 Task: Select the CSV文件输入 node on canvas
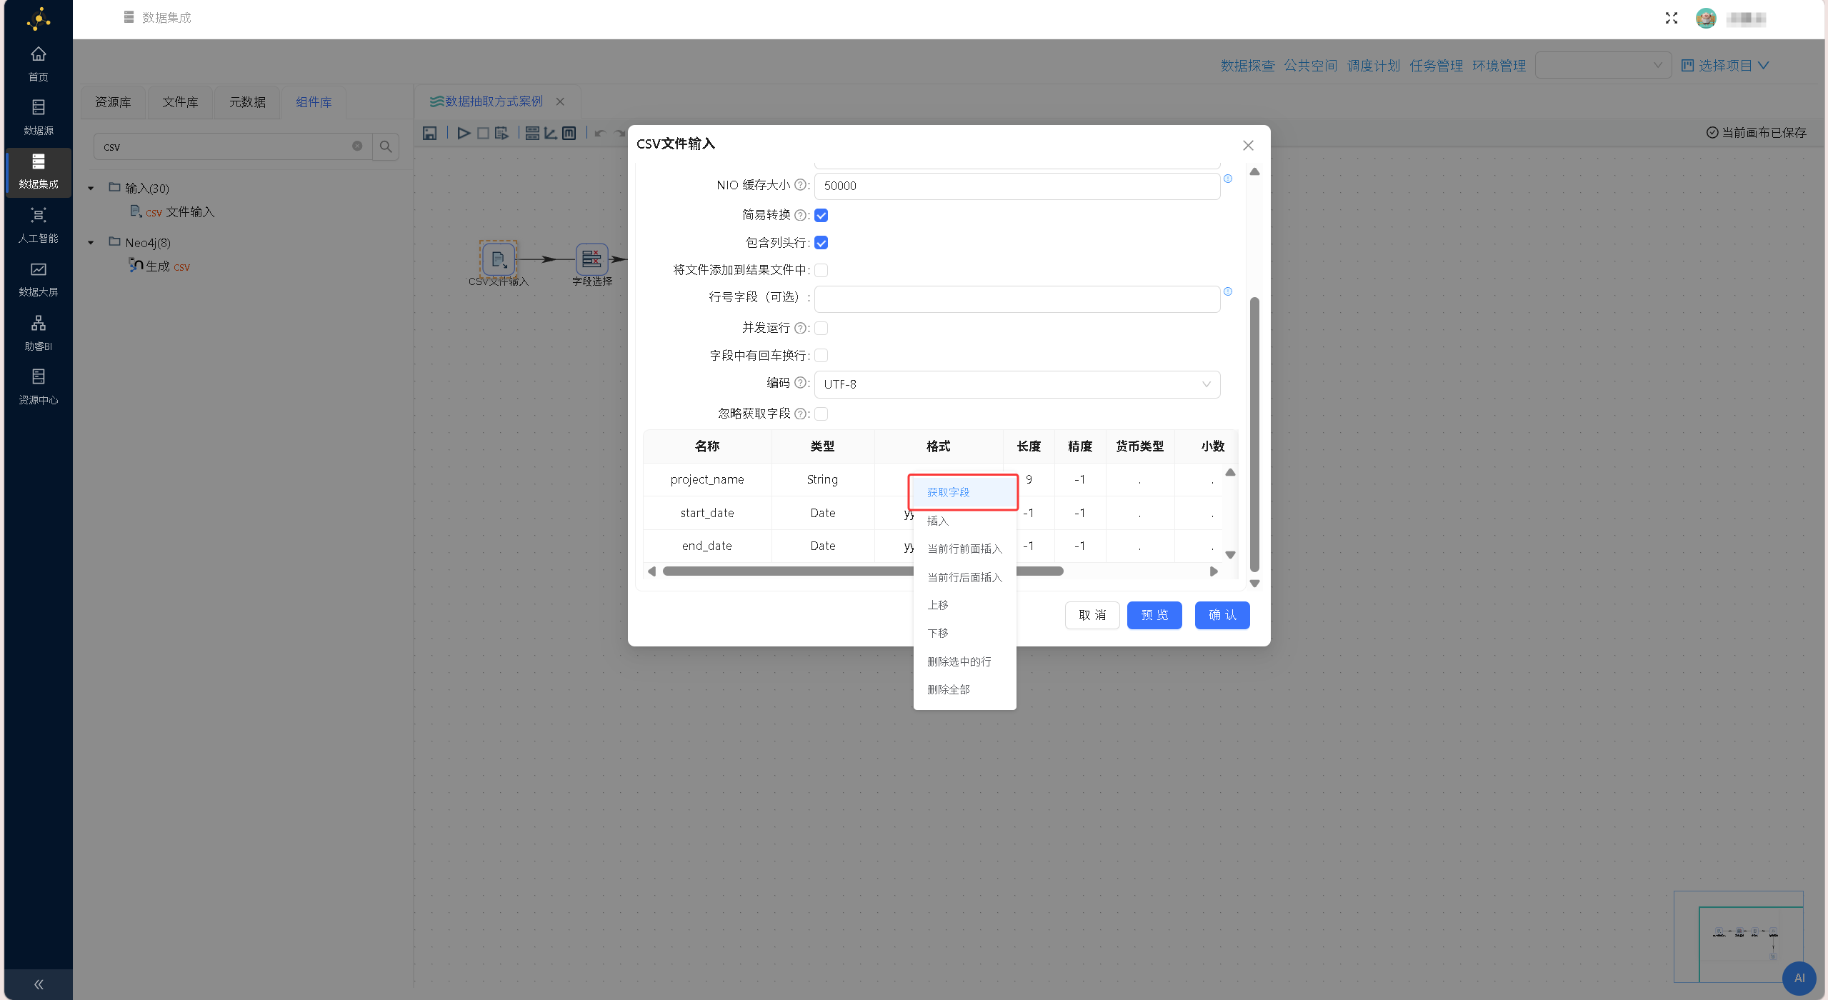coord(499,259)
